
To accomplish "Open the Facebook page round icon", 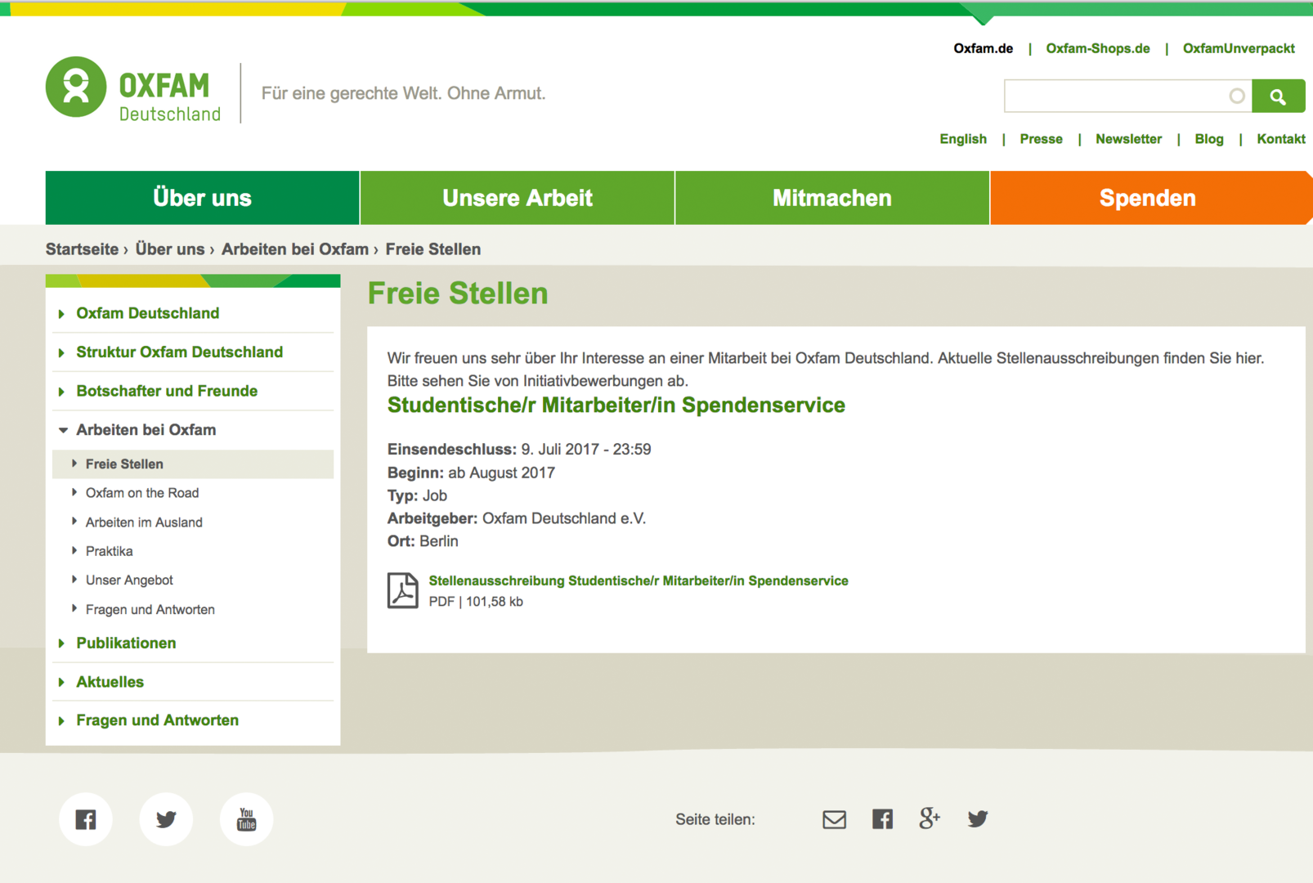I will 86,819.
